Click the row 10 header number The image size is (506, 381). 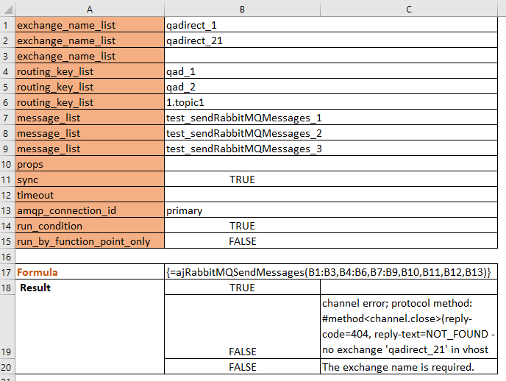click(7, 164)
